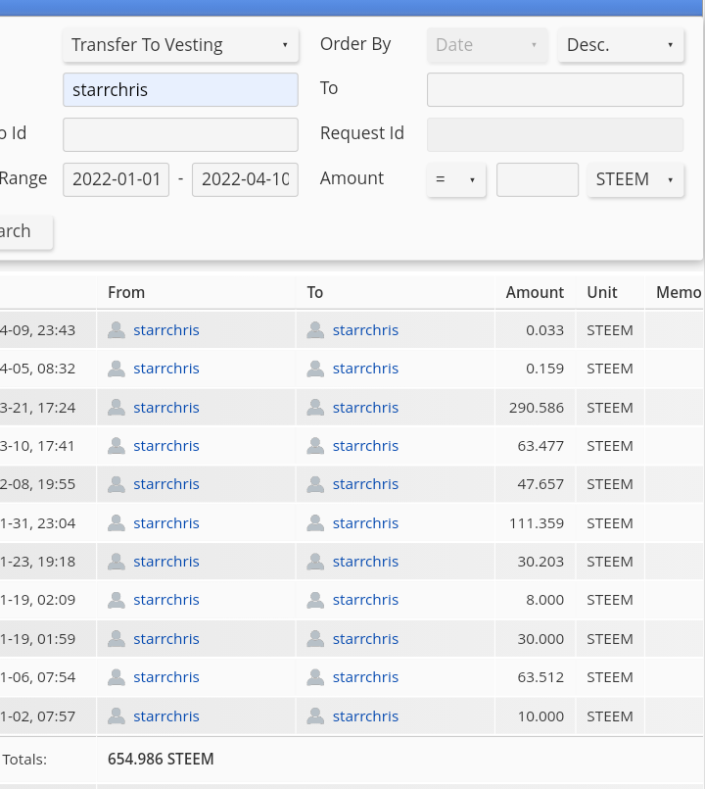Viewport: 705px width, 789px height.
Task: Click To user avatar icon in 0.159 row
Action: pyautogui.click(x=315, y=369)
